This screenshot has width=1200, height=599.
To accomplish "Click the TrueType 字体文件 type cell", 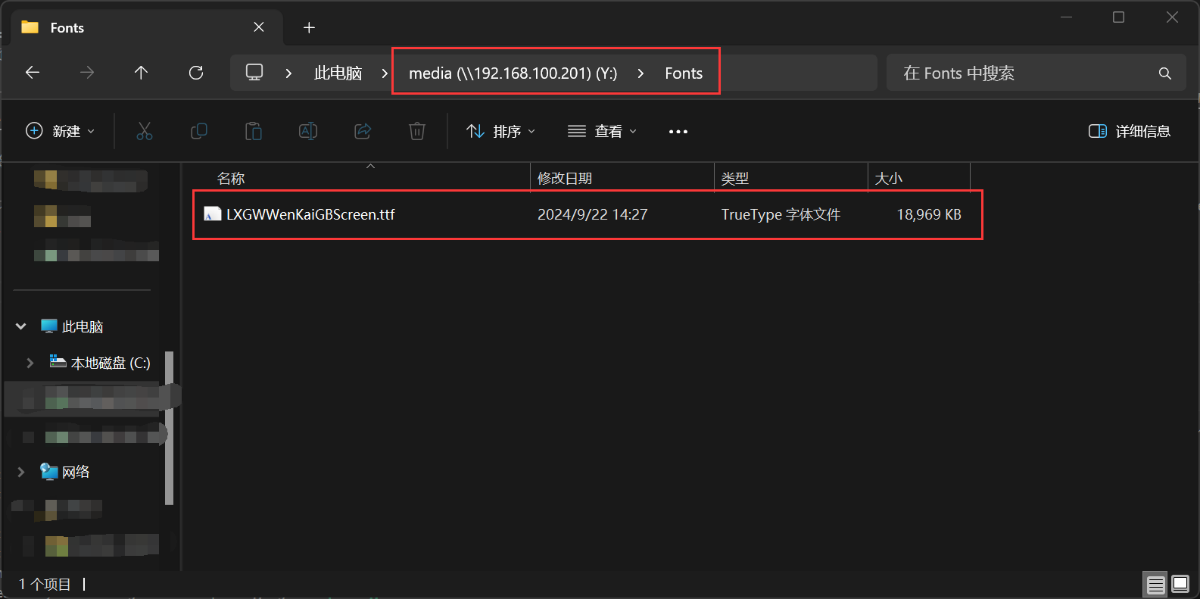I will point(781,214).
